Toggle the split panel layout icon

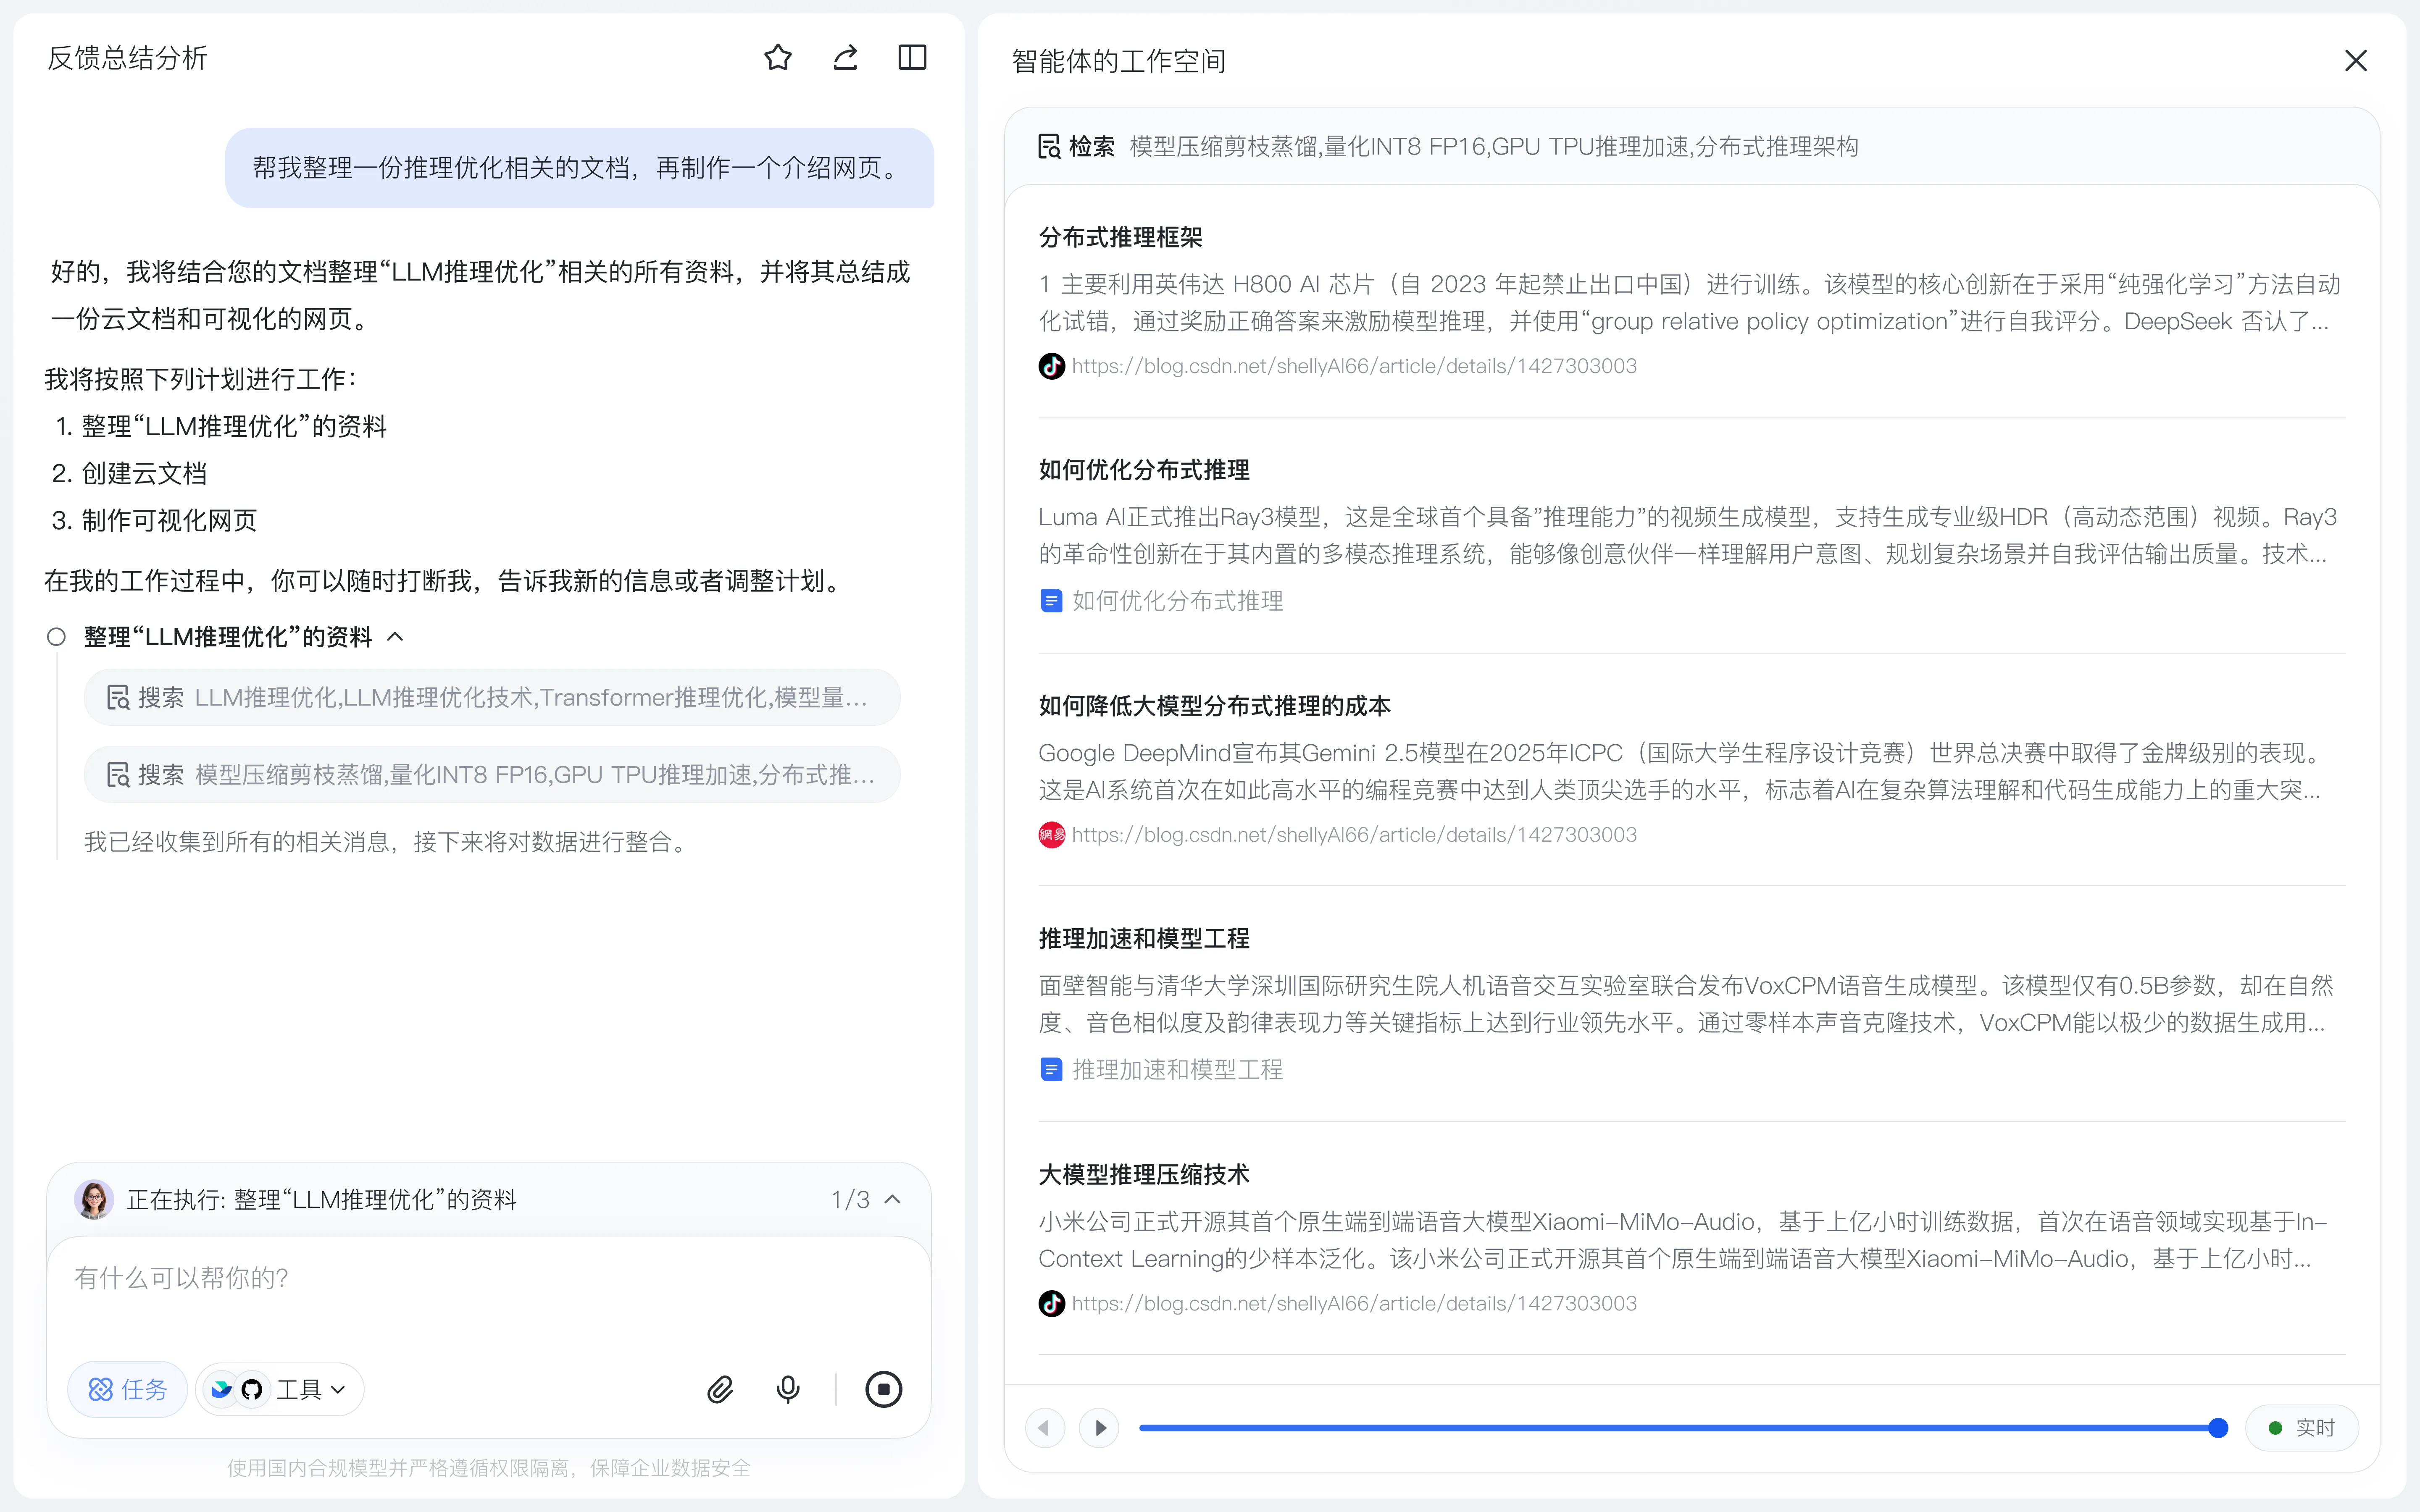click(x=912, y=58)
